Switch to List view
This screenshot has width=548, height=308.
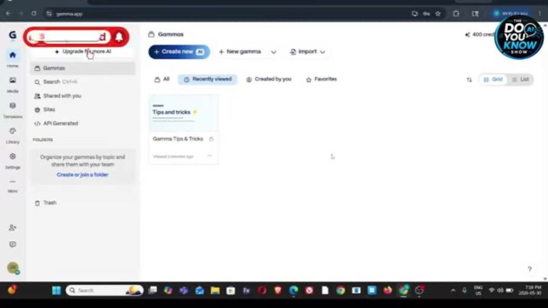tap(520, 79)
